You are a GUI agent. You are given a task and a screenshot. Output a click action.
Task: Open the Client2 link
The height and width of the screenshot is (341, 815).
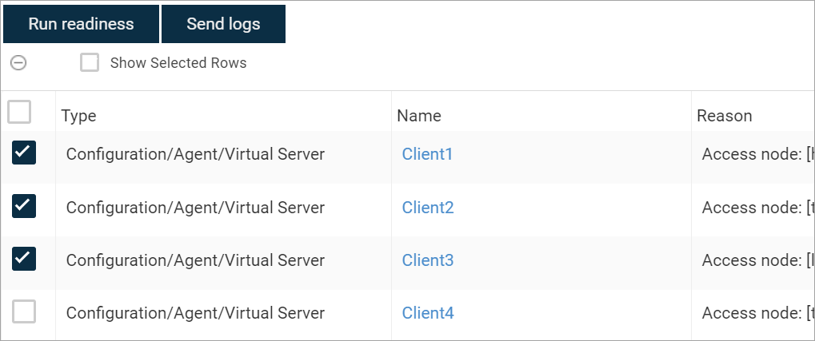coord(428,208)
